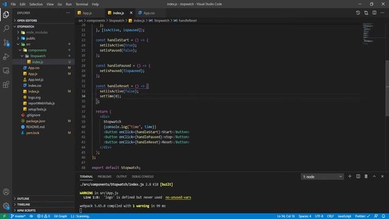389x219 pixels.
Task: Expand the NPM Scripts section
Action: pos(44,210)
